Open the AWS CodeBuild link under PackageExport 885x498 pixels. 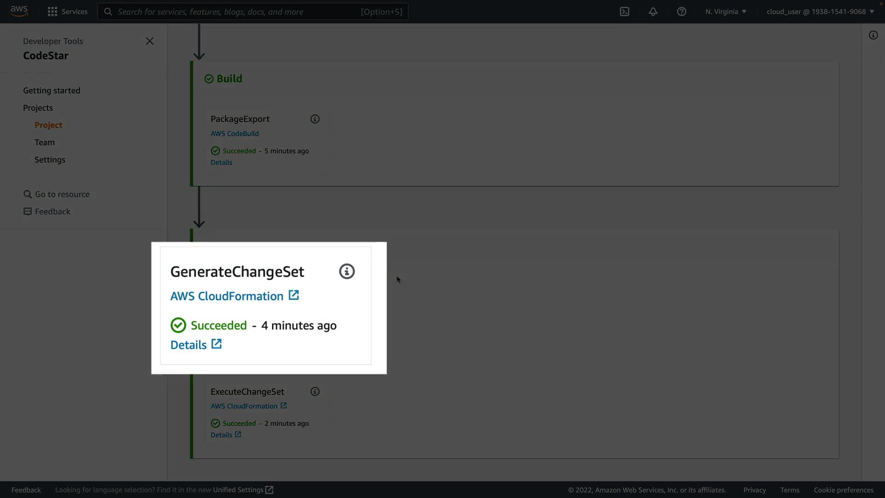pyautogui.click(x=235, y=133)
